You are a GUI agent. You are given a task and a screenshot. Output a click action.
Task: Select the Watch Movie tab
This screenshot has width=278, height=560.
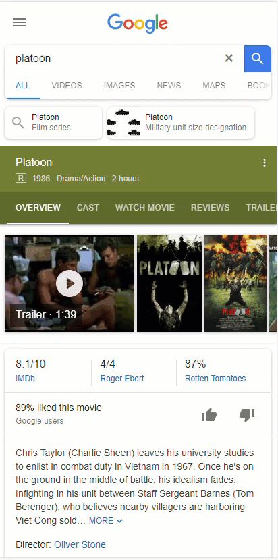tap(144, 208)
